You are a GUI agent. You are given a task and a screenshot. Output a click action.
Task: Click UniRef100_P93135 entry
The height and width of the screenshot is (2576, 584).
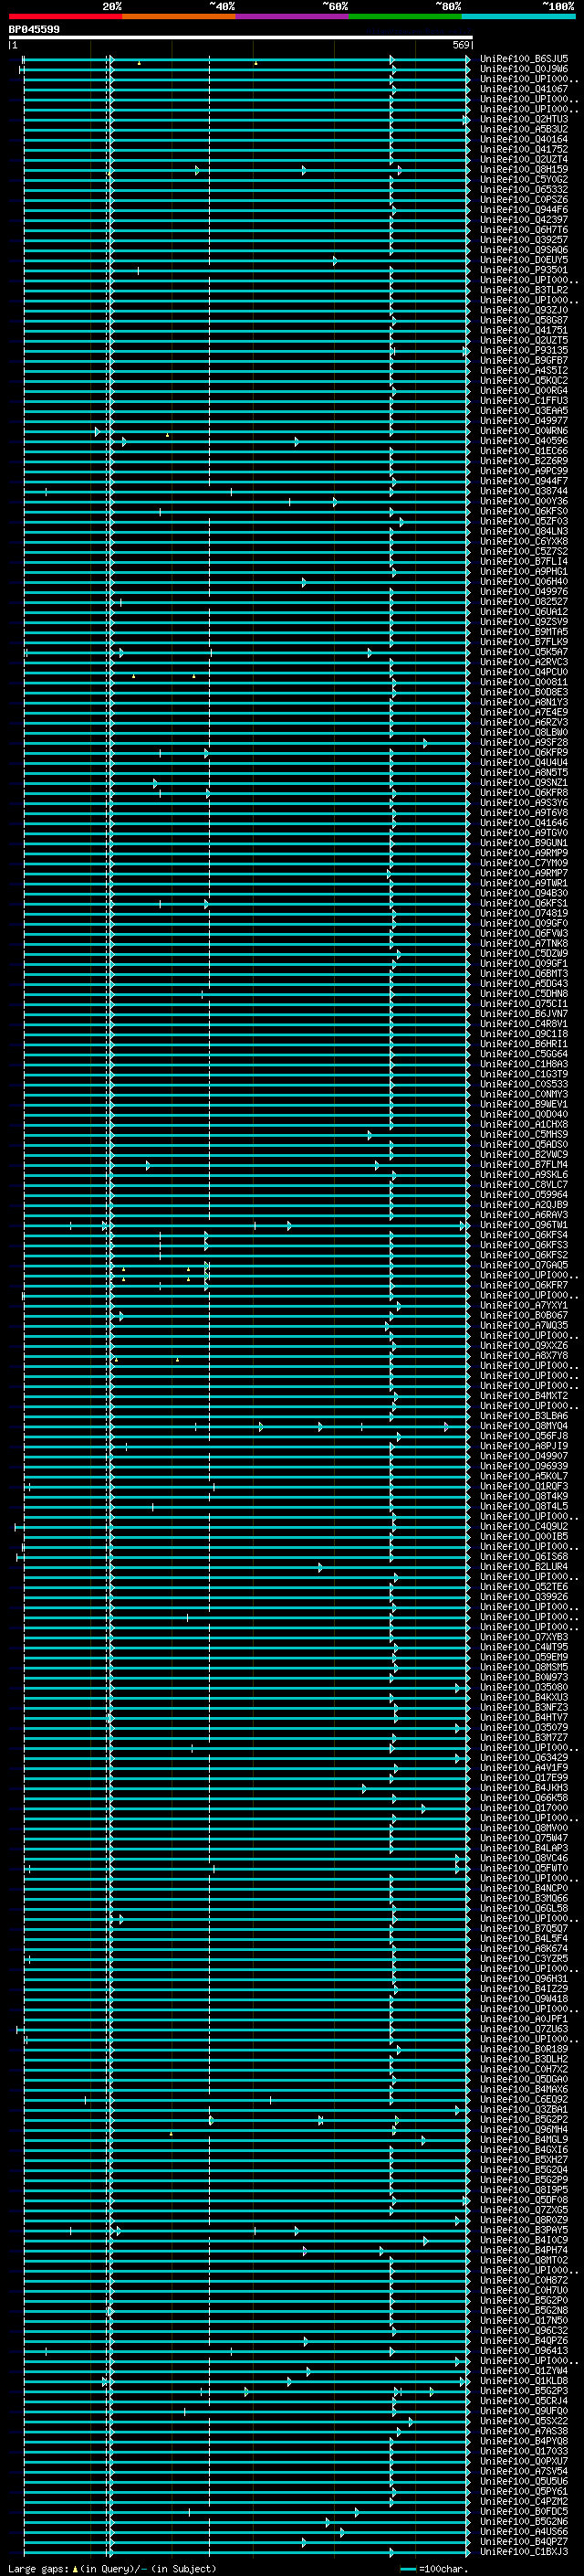pyautogui.click(x=524, y=350)
